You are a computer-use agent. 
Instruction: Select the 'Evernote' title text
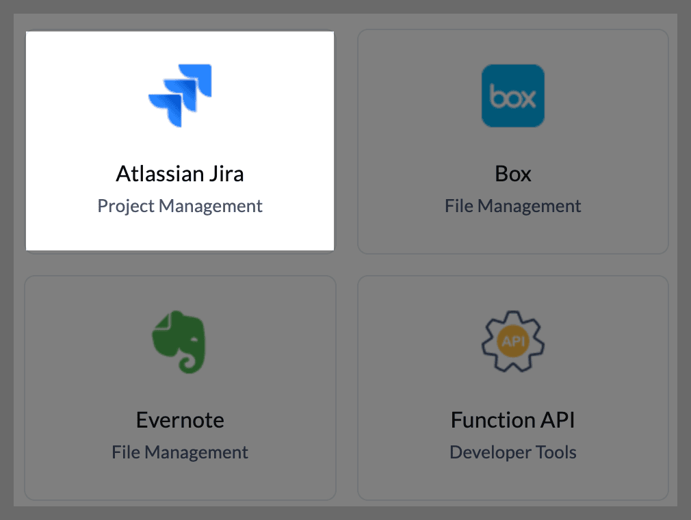180,420
